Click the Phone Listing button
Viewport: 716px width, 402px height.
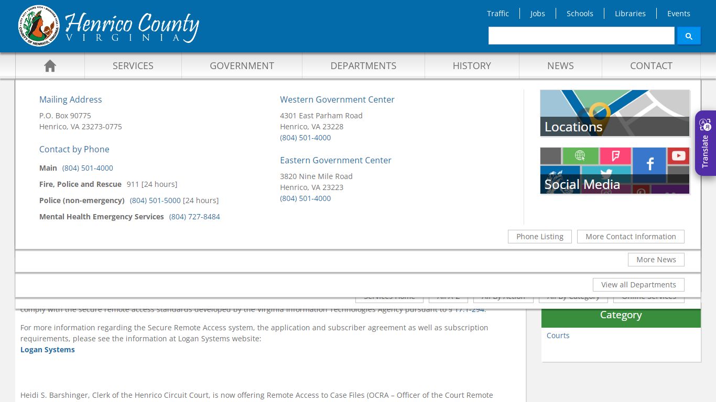(x=540, y=237)
